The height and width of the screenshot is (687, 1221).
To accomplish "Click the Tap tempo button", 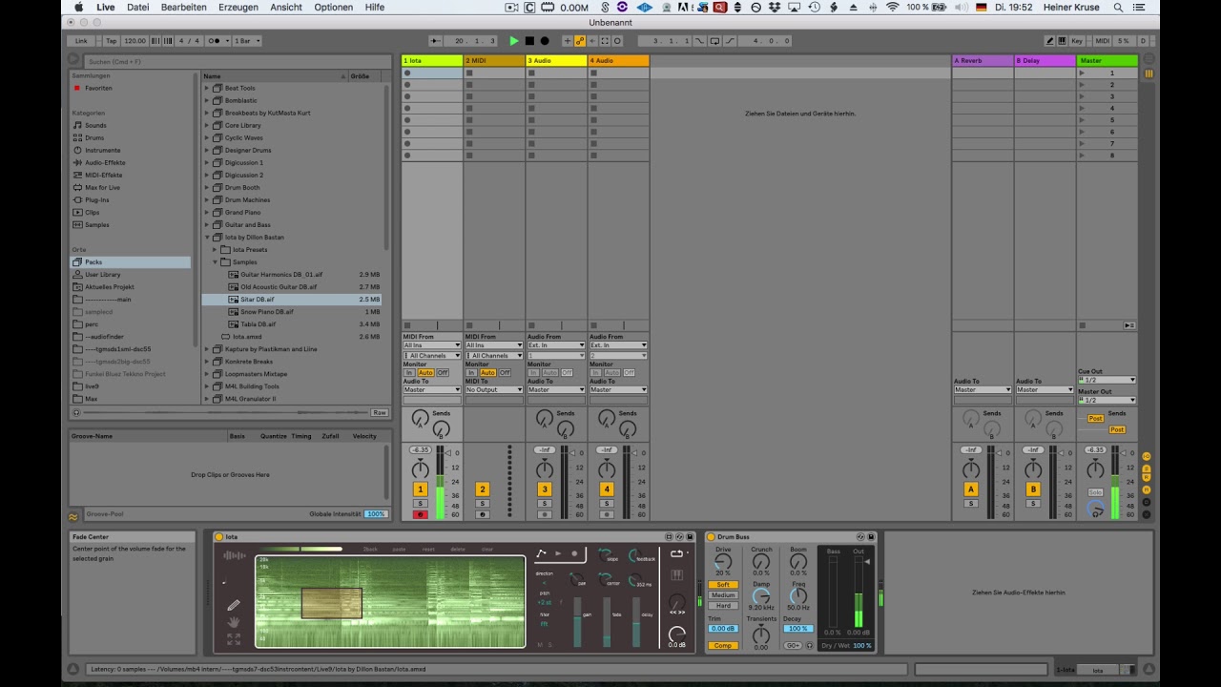I will (111, 41).
